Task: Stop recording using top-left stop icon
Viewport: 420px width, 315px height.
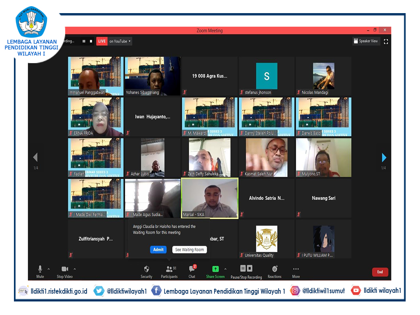Action: 91,41
